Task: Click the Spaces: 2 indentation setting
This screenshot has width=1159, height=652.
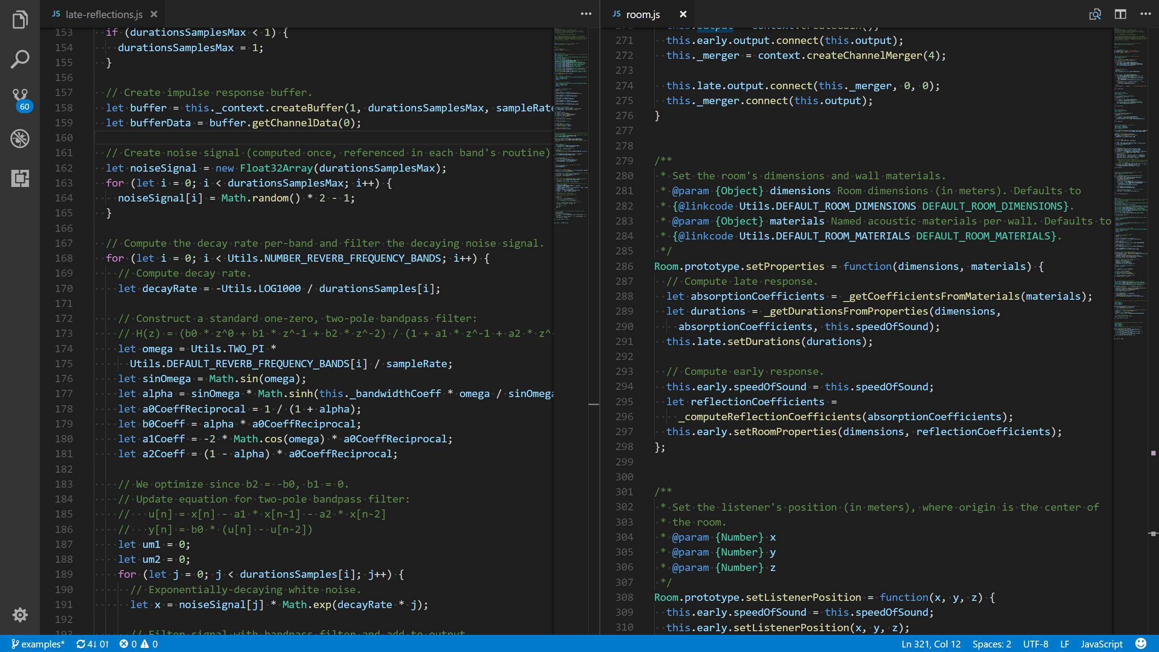Action: (x=991, y=644)
